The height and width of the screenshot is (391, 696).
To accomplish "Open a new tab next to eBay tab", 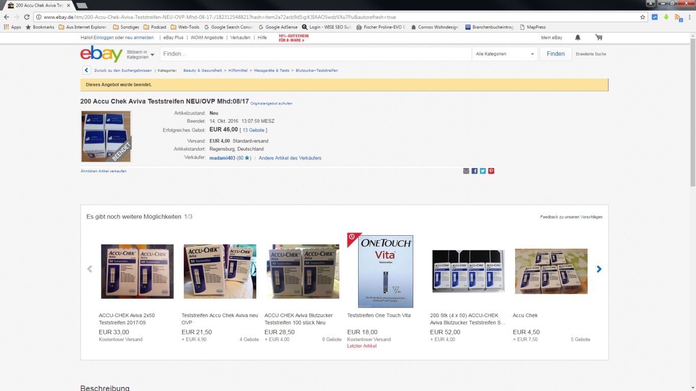I will click(82, 5).
